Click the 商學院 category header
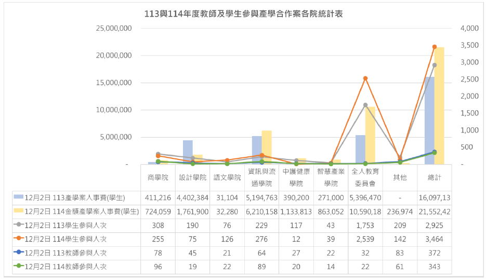This screenshot has width=486, height=279. (x=158, y=178)
